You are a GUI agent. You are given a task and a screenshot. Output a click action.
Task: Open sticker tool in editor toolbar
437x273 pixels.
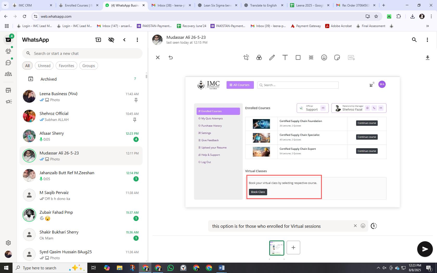pyautogui.click(x=337, y=57)
